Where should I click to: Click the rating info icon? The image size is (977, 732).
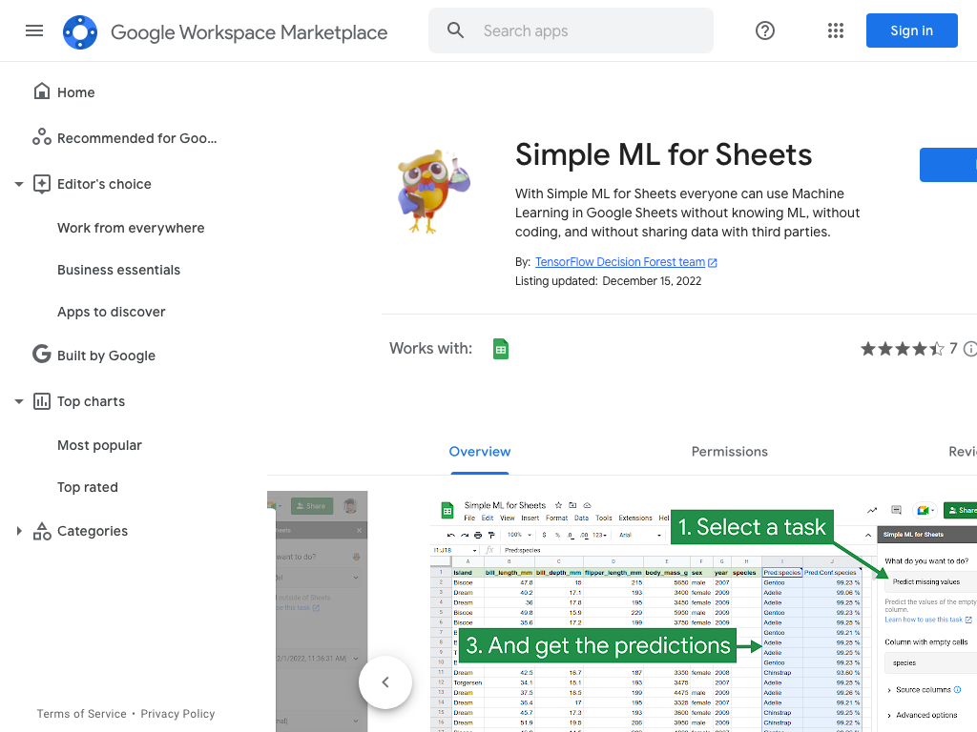[x=969, y=349]
